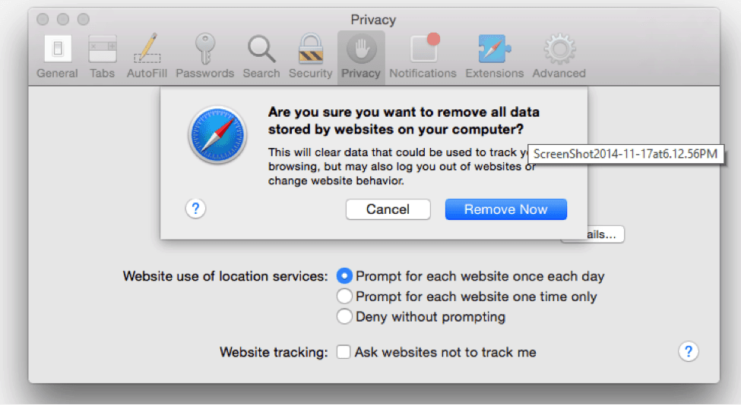Open the Extensions puzzle piece pane
Image resolution: width=741 pixels, height=405 pixels.
(x=494, y=57)
